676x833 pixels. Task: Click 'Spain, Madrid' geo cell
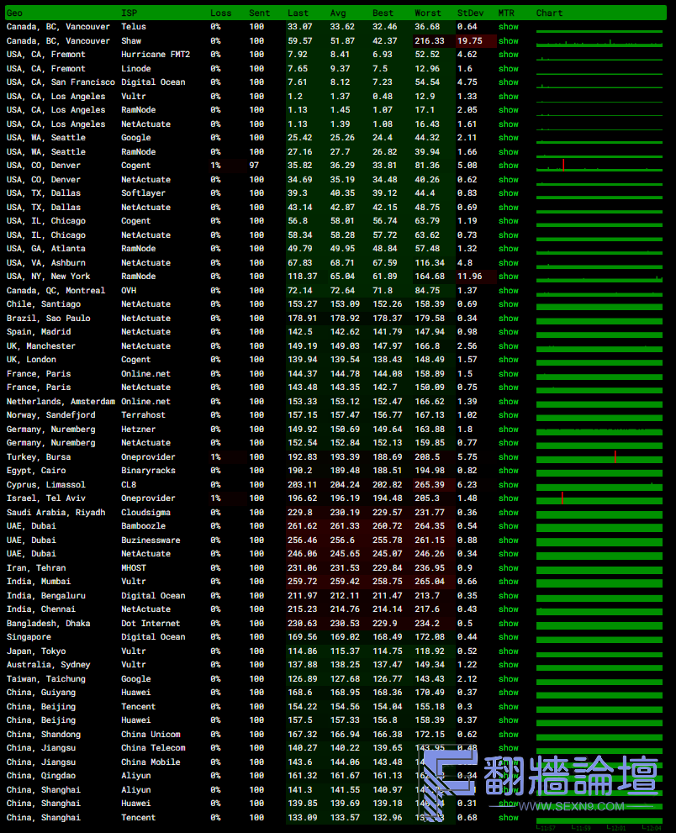39,331
